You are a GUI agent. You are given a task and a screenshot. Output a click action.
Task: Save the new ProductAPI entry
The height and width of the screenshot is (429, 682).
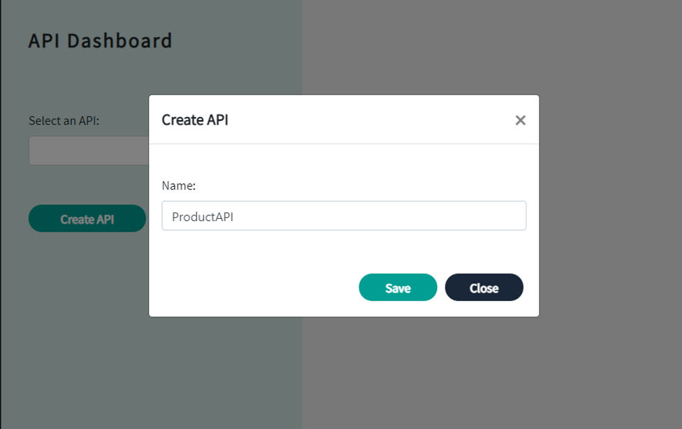click(397, 288)
